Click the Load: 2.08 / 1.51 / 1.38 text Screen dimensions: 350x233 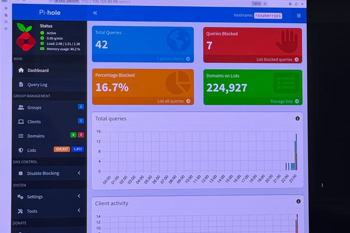(63, 44)
